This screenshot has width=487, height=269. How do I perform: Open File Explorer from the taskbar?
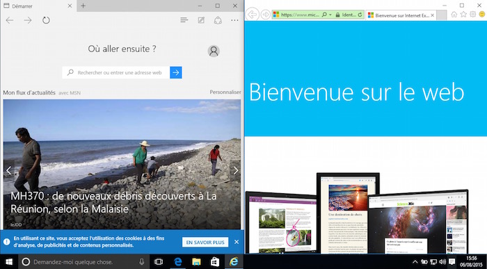click(196, 262)
